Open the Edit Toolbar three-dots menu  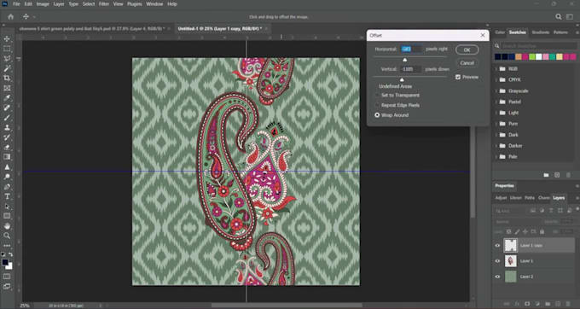(x=7, y=245)
